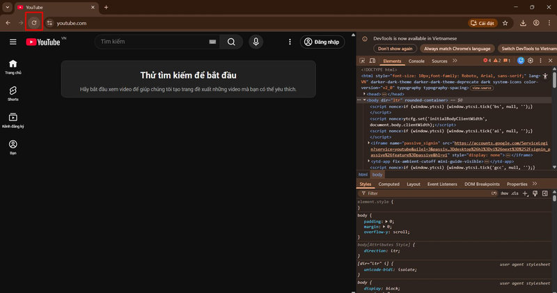Reload the page with the refresh button
Viewport: 557px width, 293px height.
coord(34,23)
